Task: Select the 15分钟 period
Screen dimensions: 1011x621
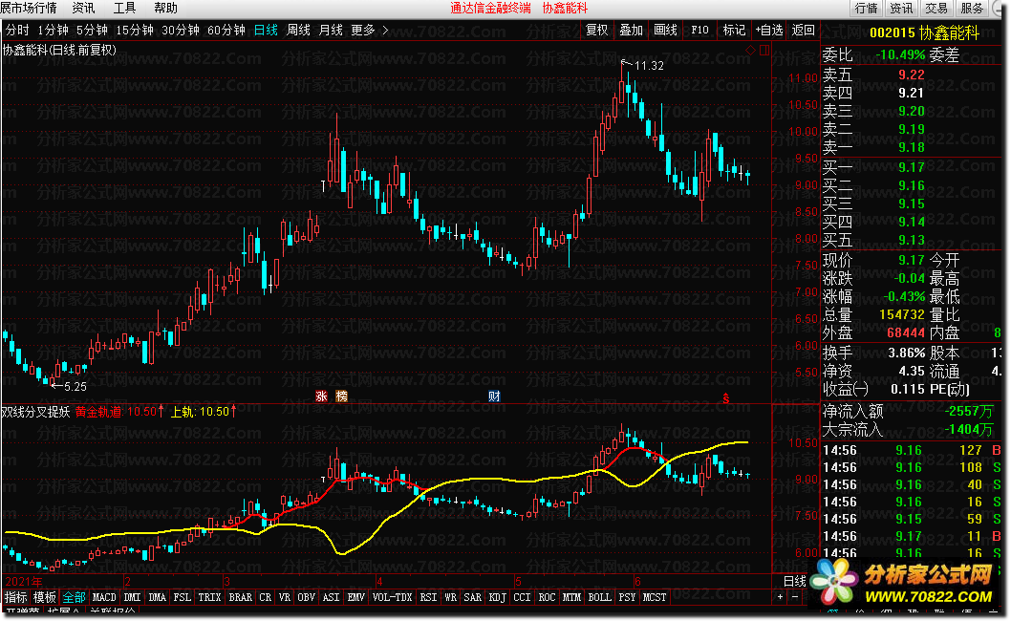Action: click(x=134, y=30)
